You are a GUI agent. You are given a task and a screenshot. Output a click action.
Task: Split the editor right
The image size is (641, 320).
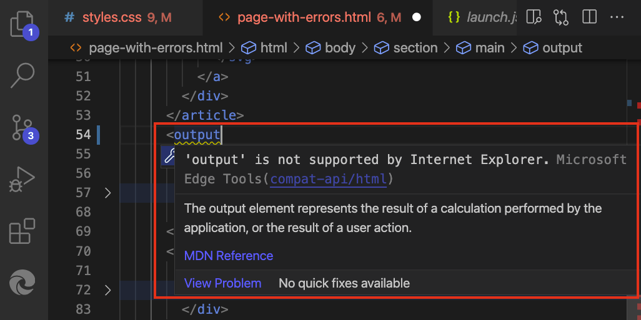[x=590, y=17]
